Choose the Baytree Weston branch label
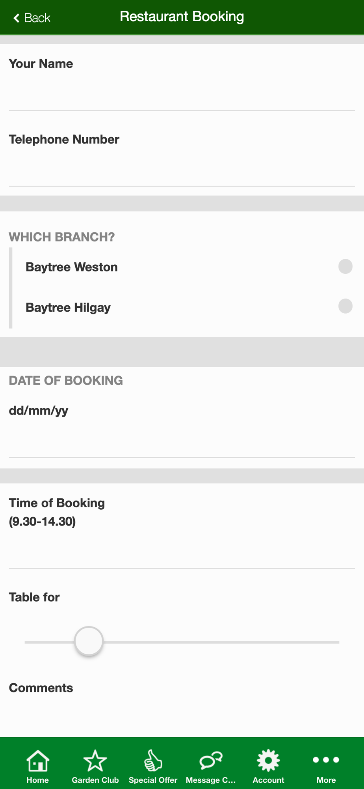The height and width of the screenshot is (789, 364). (x=72, y=267)
